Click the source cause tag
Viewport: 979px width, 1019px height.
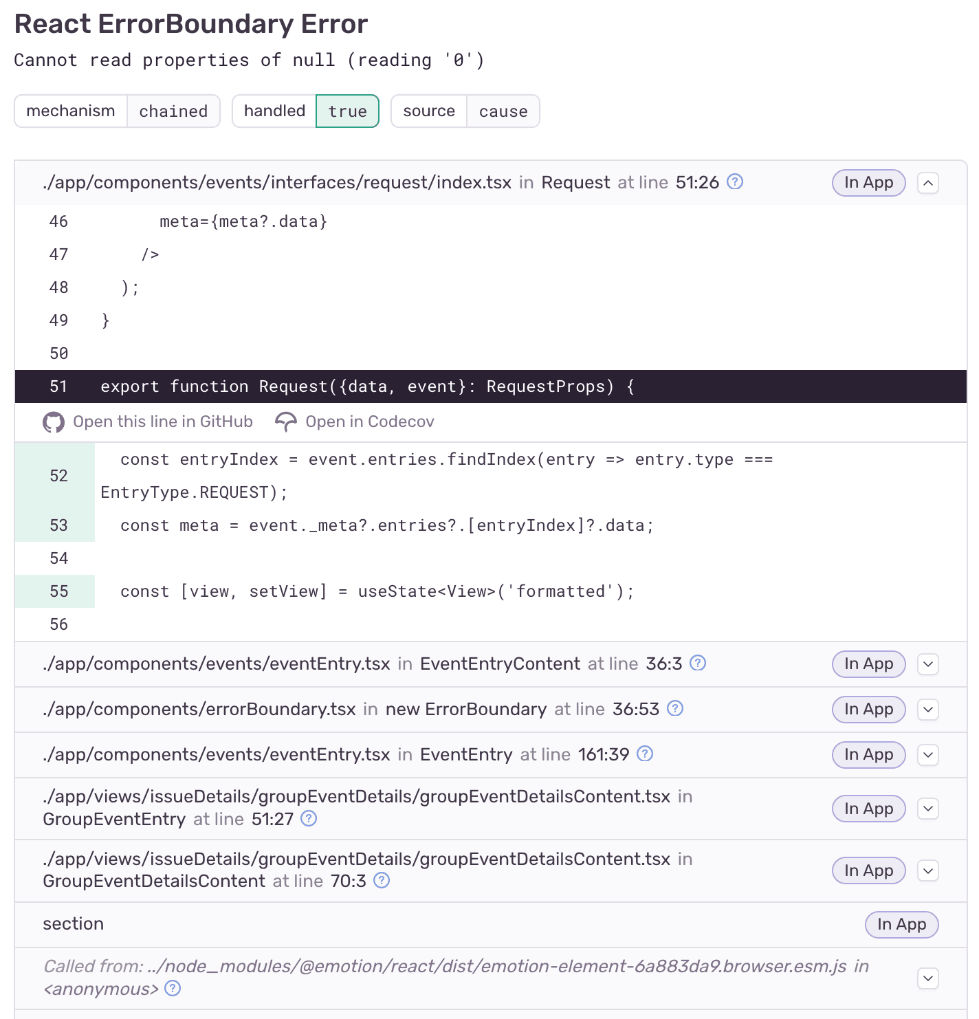[x=503, y=111]
